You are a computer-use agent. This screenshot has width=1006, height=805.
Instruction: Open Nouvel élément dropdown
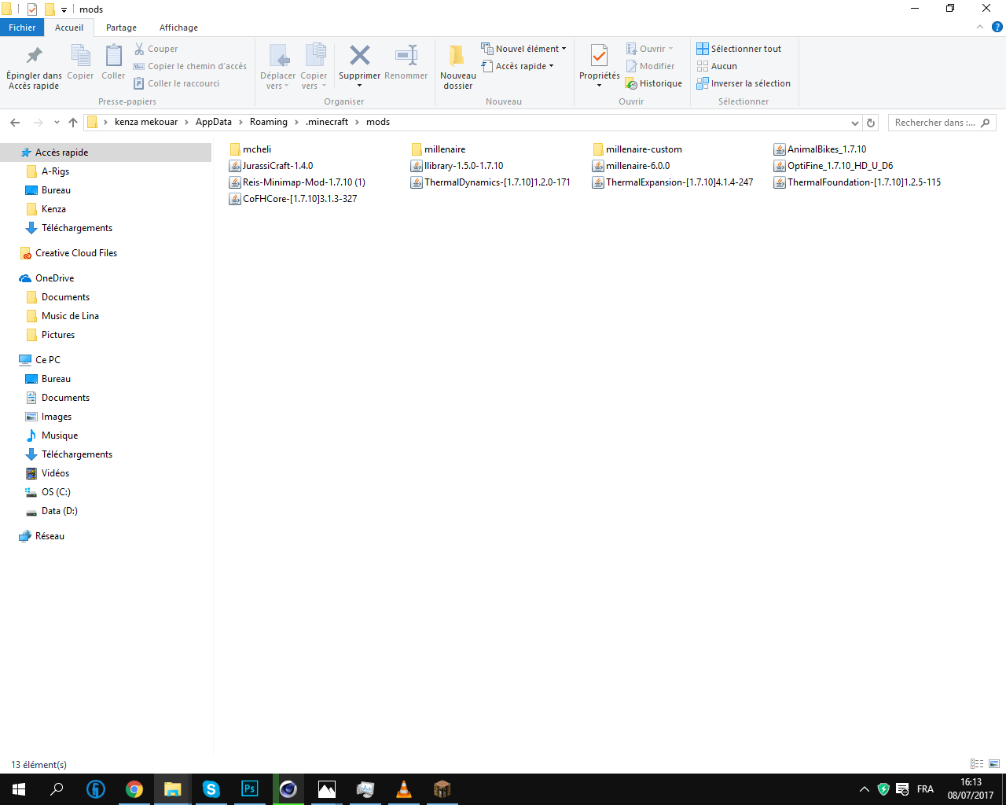[x=523, y=49]
